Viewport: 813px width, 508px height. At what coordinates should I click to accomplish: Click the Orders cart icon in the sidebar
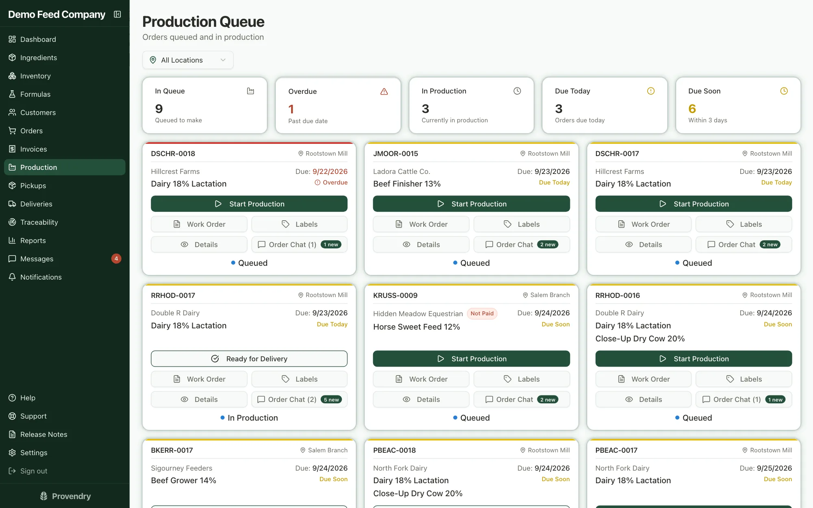(x=12, y=131)
